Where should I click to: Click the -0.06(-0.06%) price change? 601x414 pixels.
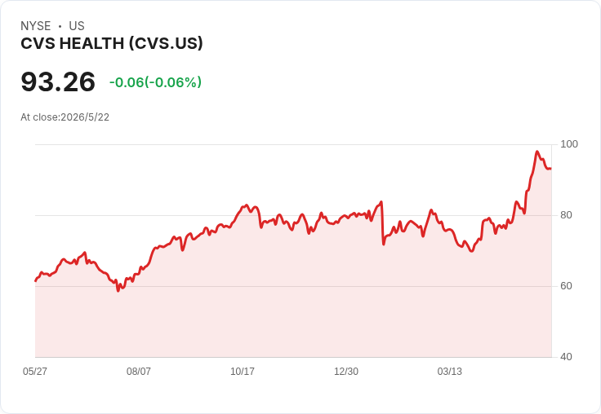coord(155,82)
